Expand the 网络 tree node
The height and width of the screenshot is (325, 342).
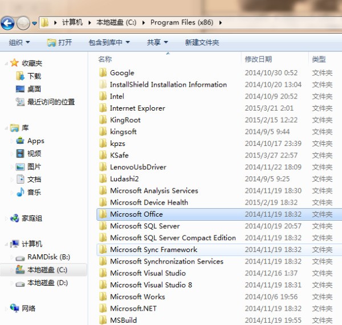pos(6,308)
